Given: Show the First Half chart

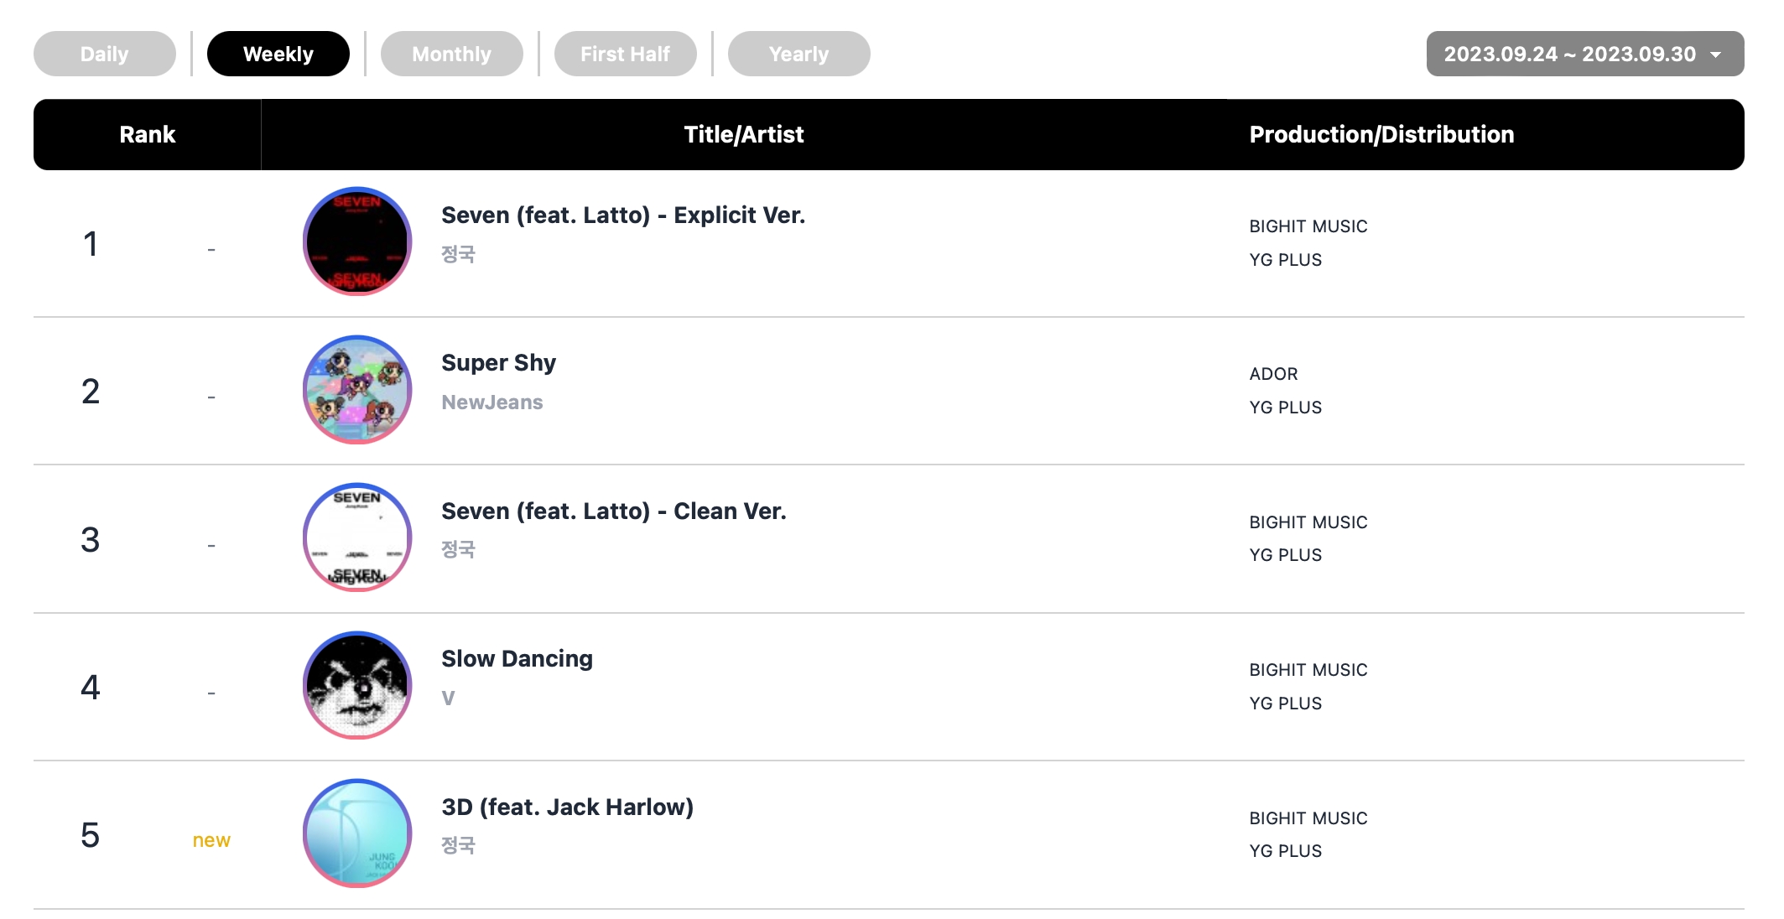Looking at the screenshot, I should tap(626, 54).
